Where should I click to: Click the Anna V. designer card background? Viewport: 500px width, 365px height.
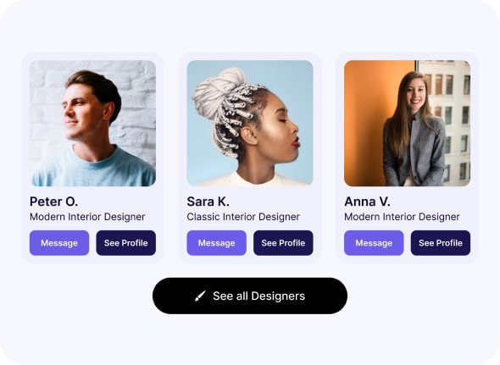pos(408,158)
